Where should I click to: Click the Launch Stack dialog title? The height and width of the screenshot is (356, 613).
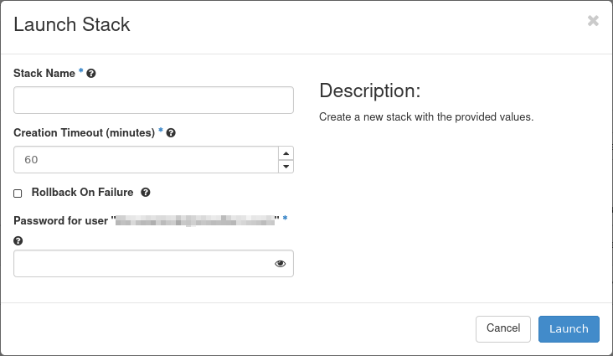point(72,24)
